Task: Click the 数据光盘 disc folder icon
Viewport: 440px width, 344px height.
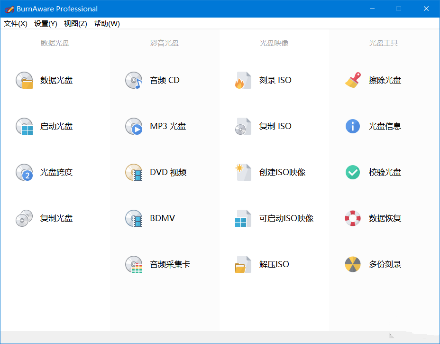Action: (24, 80)
